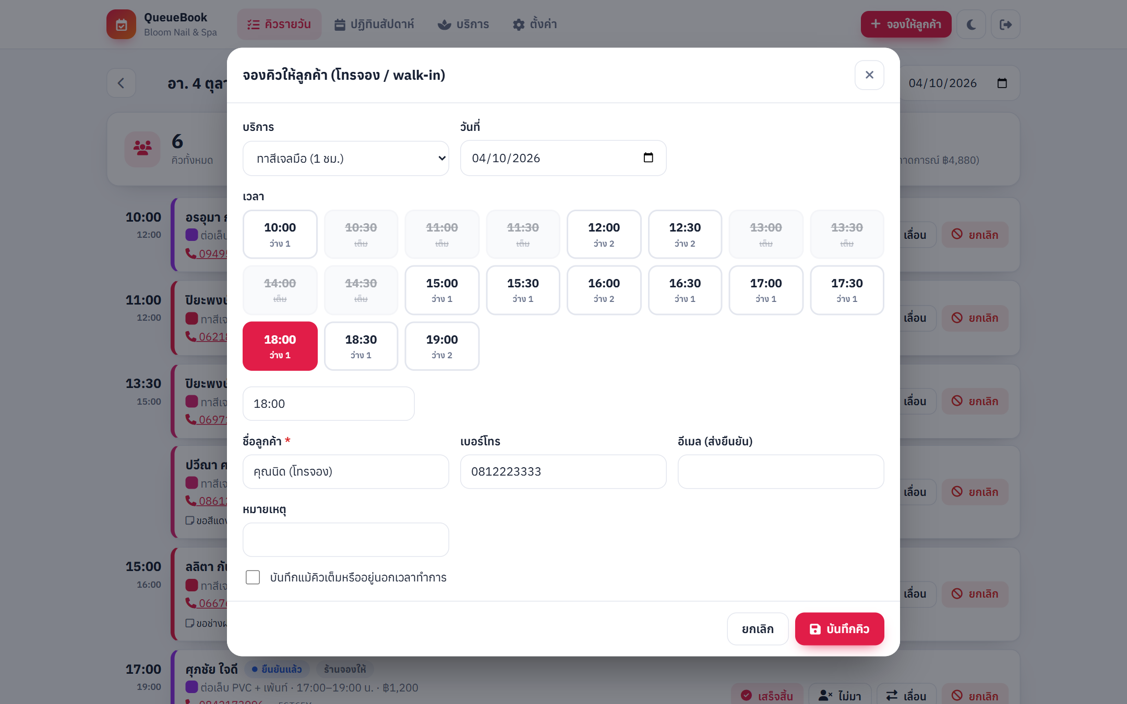Viewport: 1127px width, 704px height.
Task: Enable the บันทึกแม้คิวเต็ม checkbox
Action: click(x=253, y=577)
